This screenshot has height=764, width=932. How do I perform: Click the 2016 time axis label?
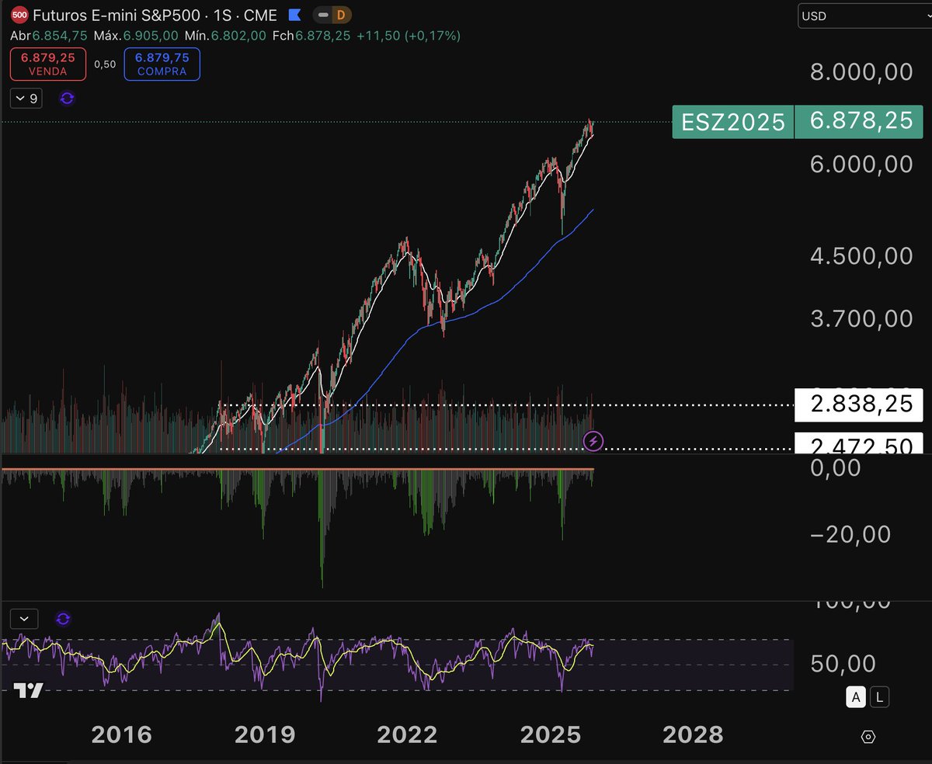click(121, 734)
